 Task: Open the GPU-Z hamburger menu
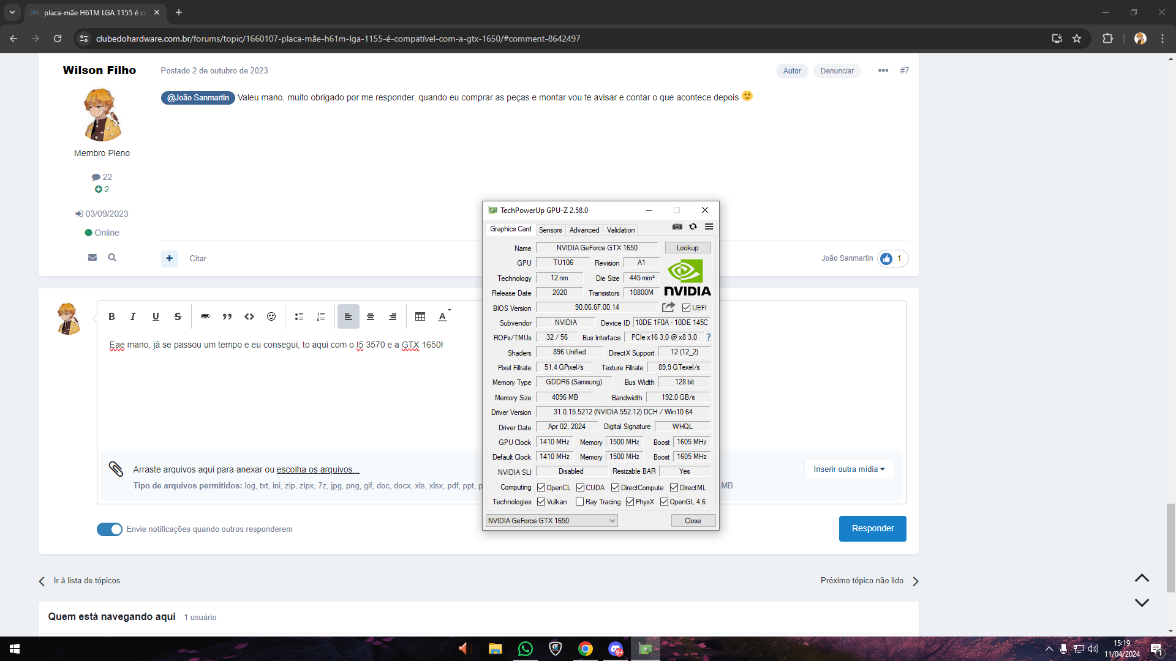click(x=709, y=226)
